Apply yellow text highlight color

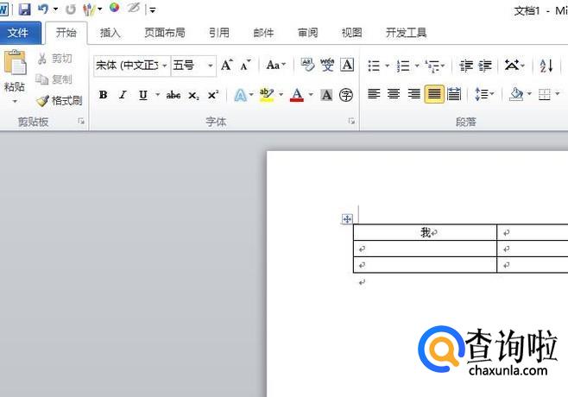(x=267, y=95)
